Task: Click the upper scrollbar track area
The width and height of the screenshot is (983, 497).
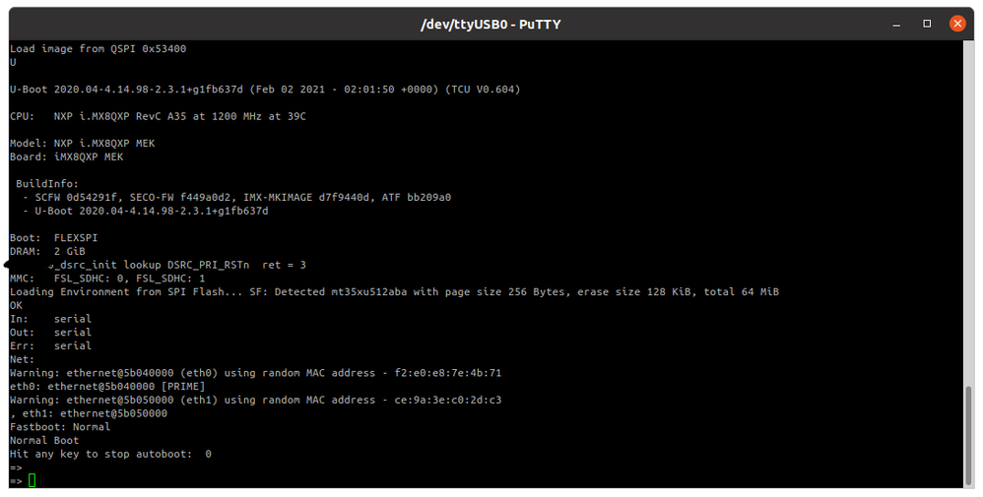Action: click(x=967, y=197)
